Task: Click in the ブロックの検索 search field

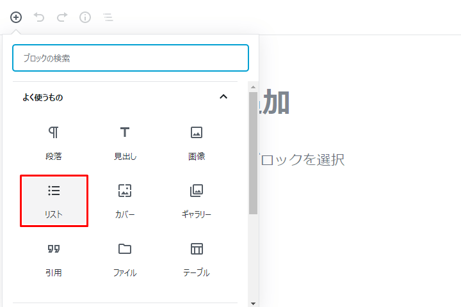Action: pos(131,58)
